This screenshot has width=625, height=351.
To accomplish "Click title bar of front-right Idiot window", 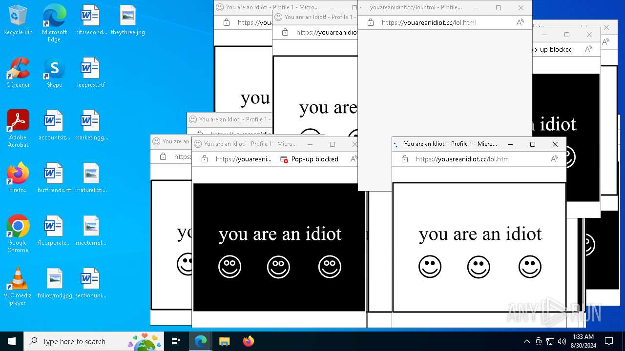I will coord(451,144).
